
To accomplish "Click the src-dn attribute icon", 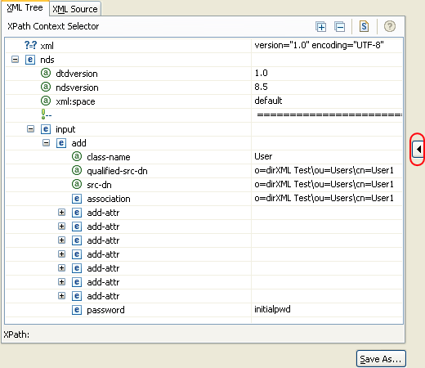I will (x=77, y=184).
